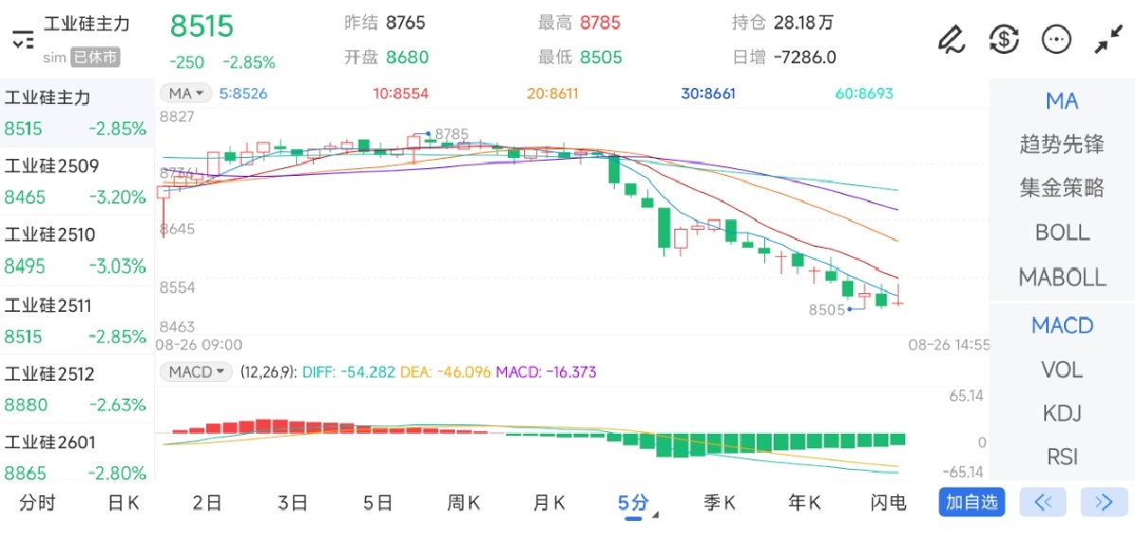Switch to 日K chart tab
Image resolution: width=1135 pixels, height=536 pixels.
click(123, 503)
